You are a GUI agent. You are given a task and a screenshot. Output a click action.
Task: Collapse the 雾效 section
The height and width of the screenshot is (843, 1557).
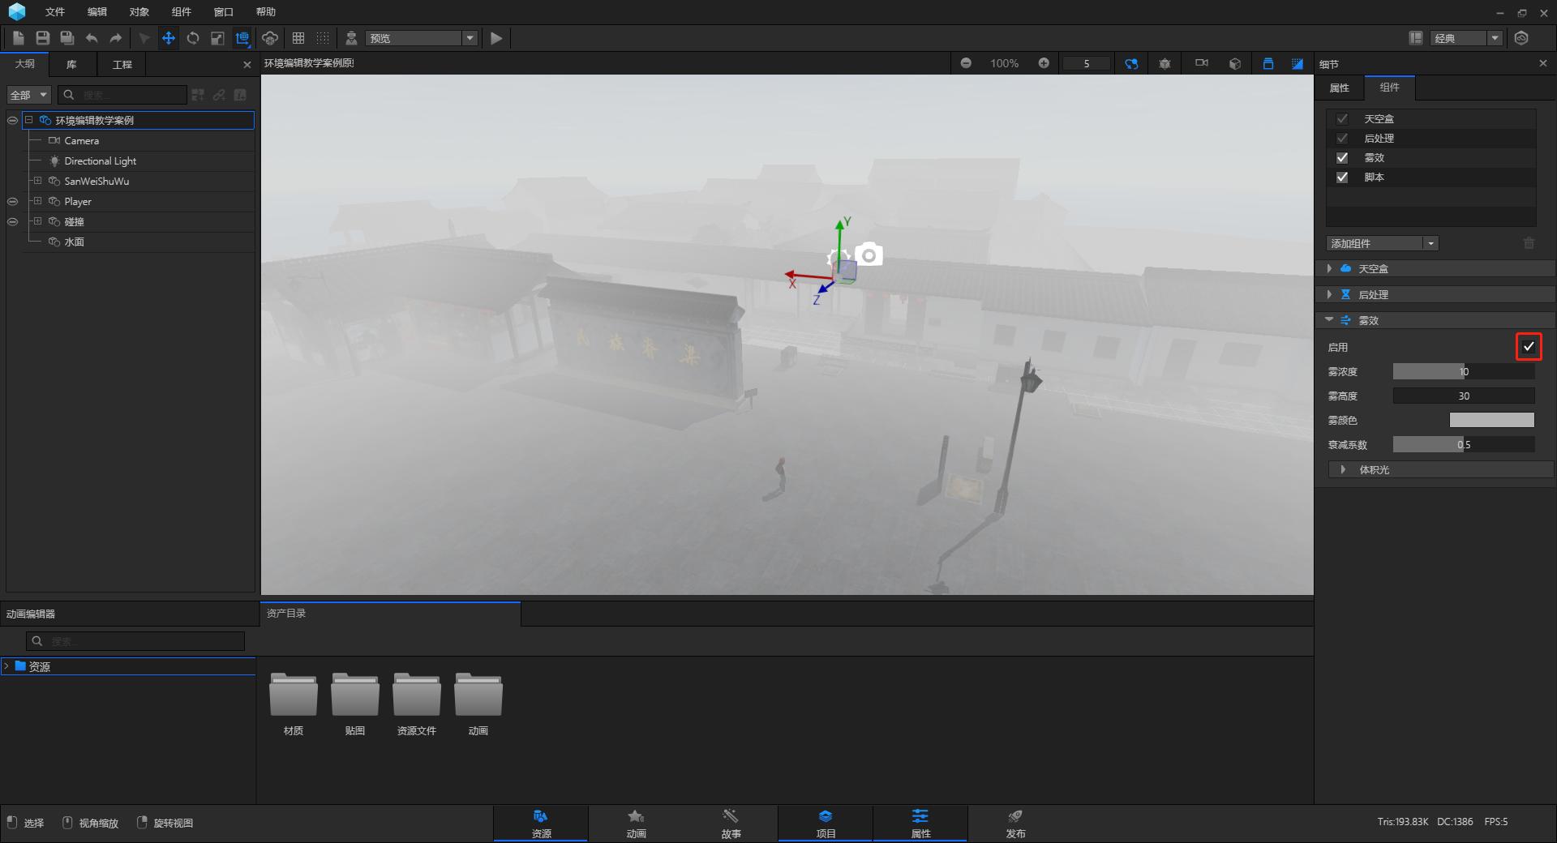point(1329,319)
